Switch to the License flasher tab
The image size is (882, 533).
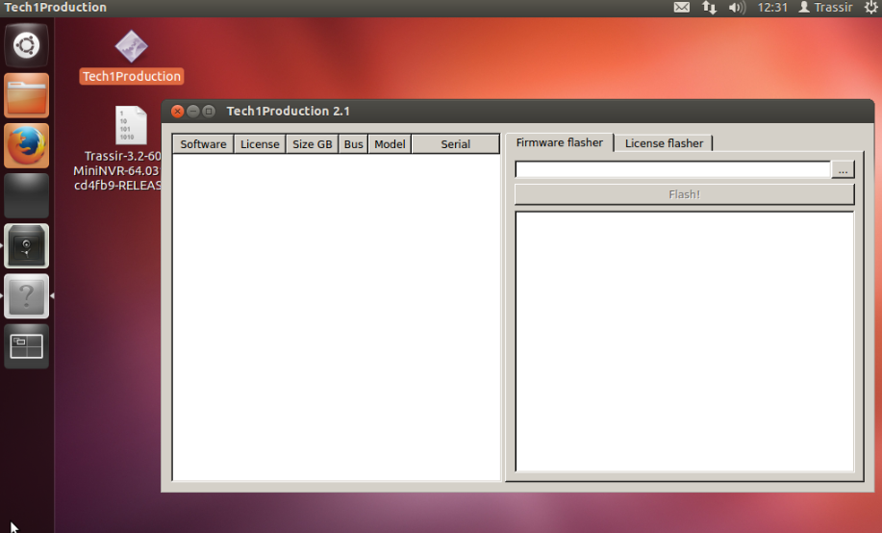coord(664,143)
